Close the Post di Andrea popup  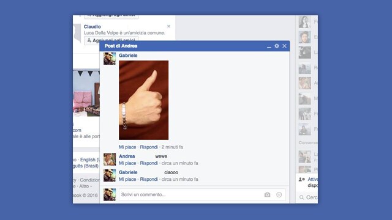(x=284, y=46)
